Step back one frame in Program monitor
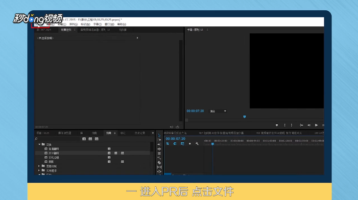 309,125
